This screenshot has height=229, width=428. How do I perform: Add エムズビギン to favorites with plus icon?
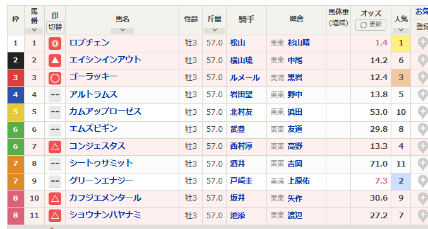click(423, 129)
